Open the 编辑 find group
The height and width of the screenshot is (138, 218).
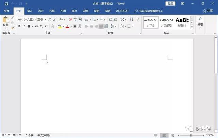pos(200,22)
